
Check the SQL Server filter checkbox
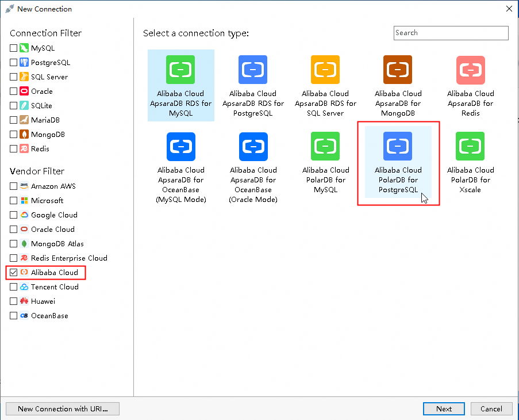point(14,77)
